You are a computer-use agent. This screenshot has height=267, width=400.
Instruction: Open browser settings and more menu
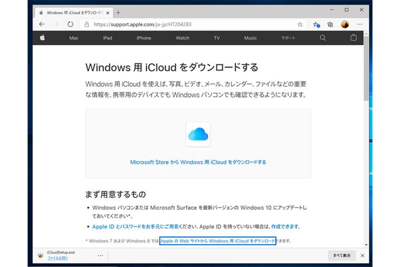(360, 25)
